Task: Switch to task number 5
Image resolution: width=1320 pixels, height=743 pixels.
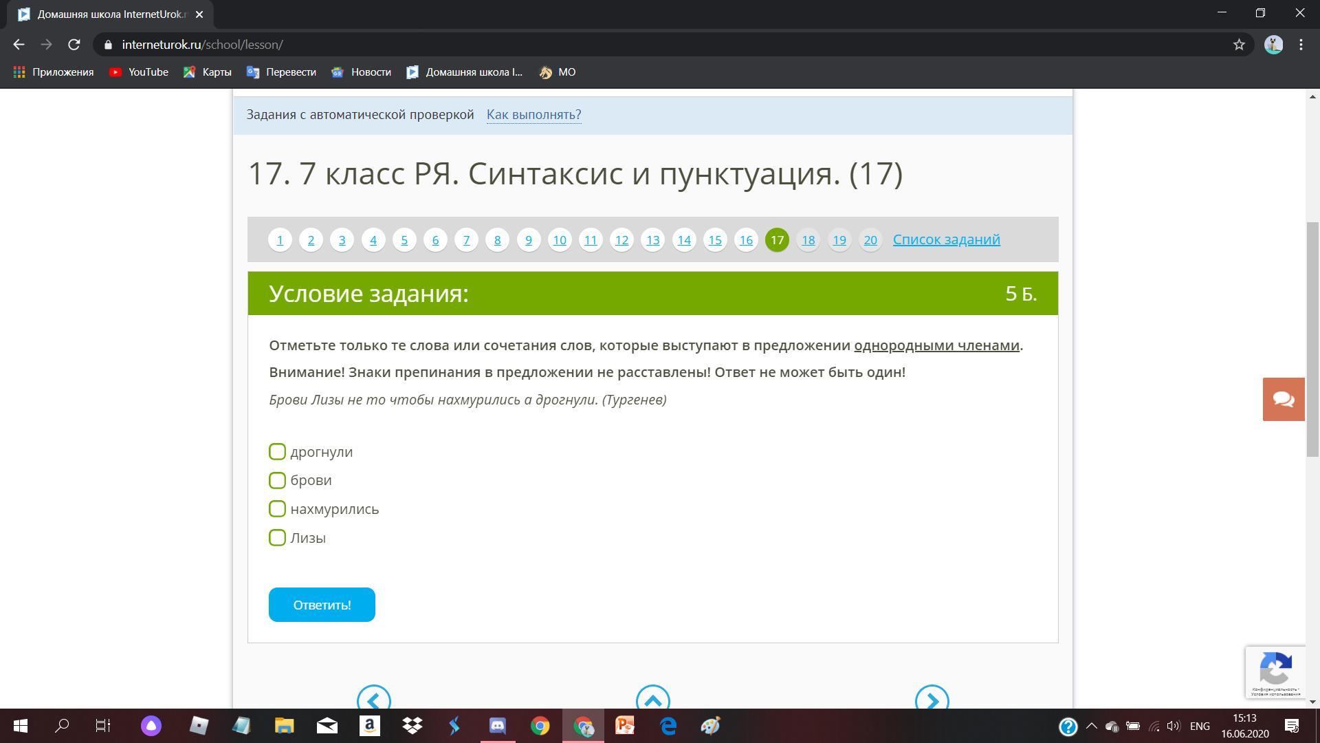Action: (404, 240)
